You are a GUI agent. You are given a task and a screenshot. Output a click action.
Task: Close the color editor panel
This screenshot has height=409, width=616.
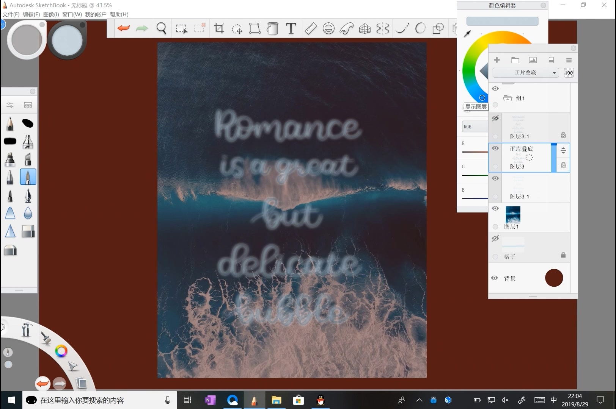click(x=543, y=5)
